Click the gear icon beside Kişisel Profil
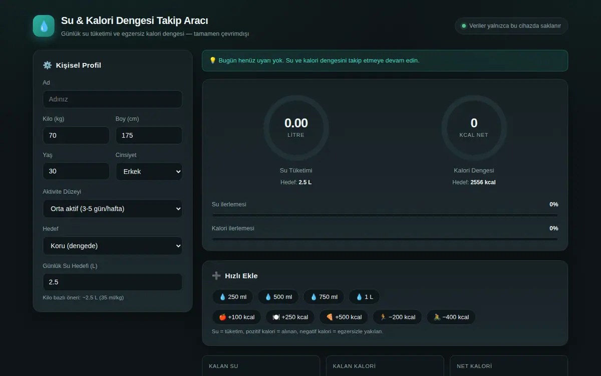The height and width of the screenshot is (376, 601). [48, 65]
